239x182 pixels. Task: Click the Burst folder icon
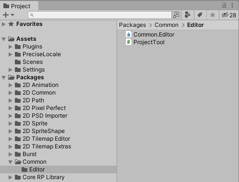point(18,154)
